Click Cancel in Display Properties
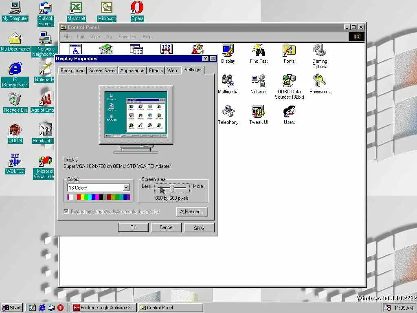This screenshot has width=417, height=313. tap(167, 227)
